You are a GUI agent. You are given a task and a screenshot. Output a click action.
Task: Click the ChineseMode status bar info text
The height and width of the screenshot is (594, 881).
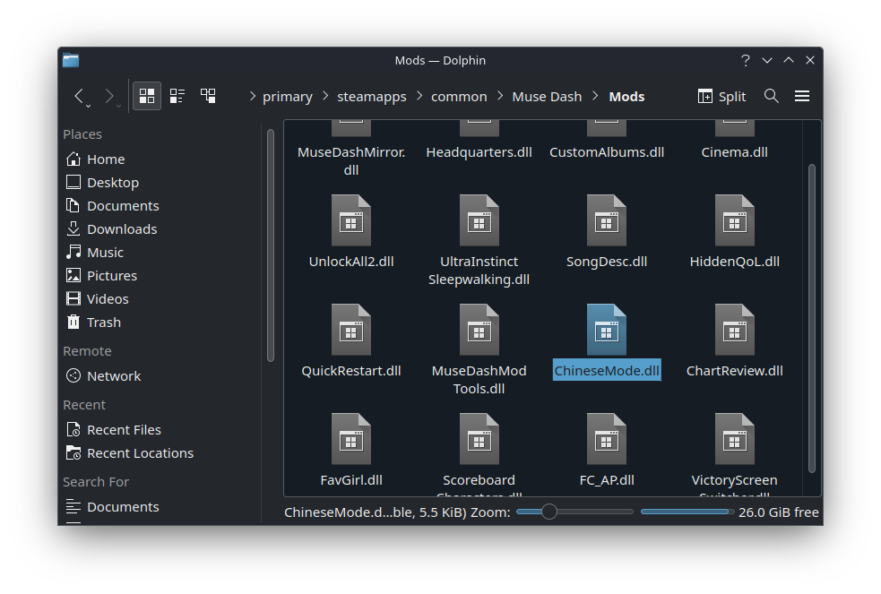tap(376, 512)
